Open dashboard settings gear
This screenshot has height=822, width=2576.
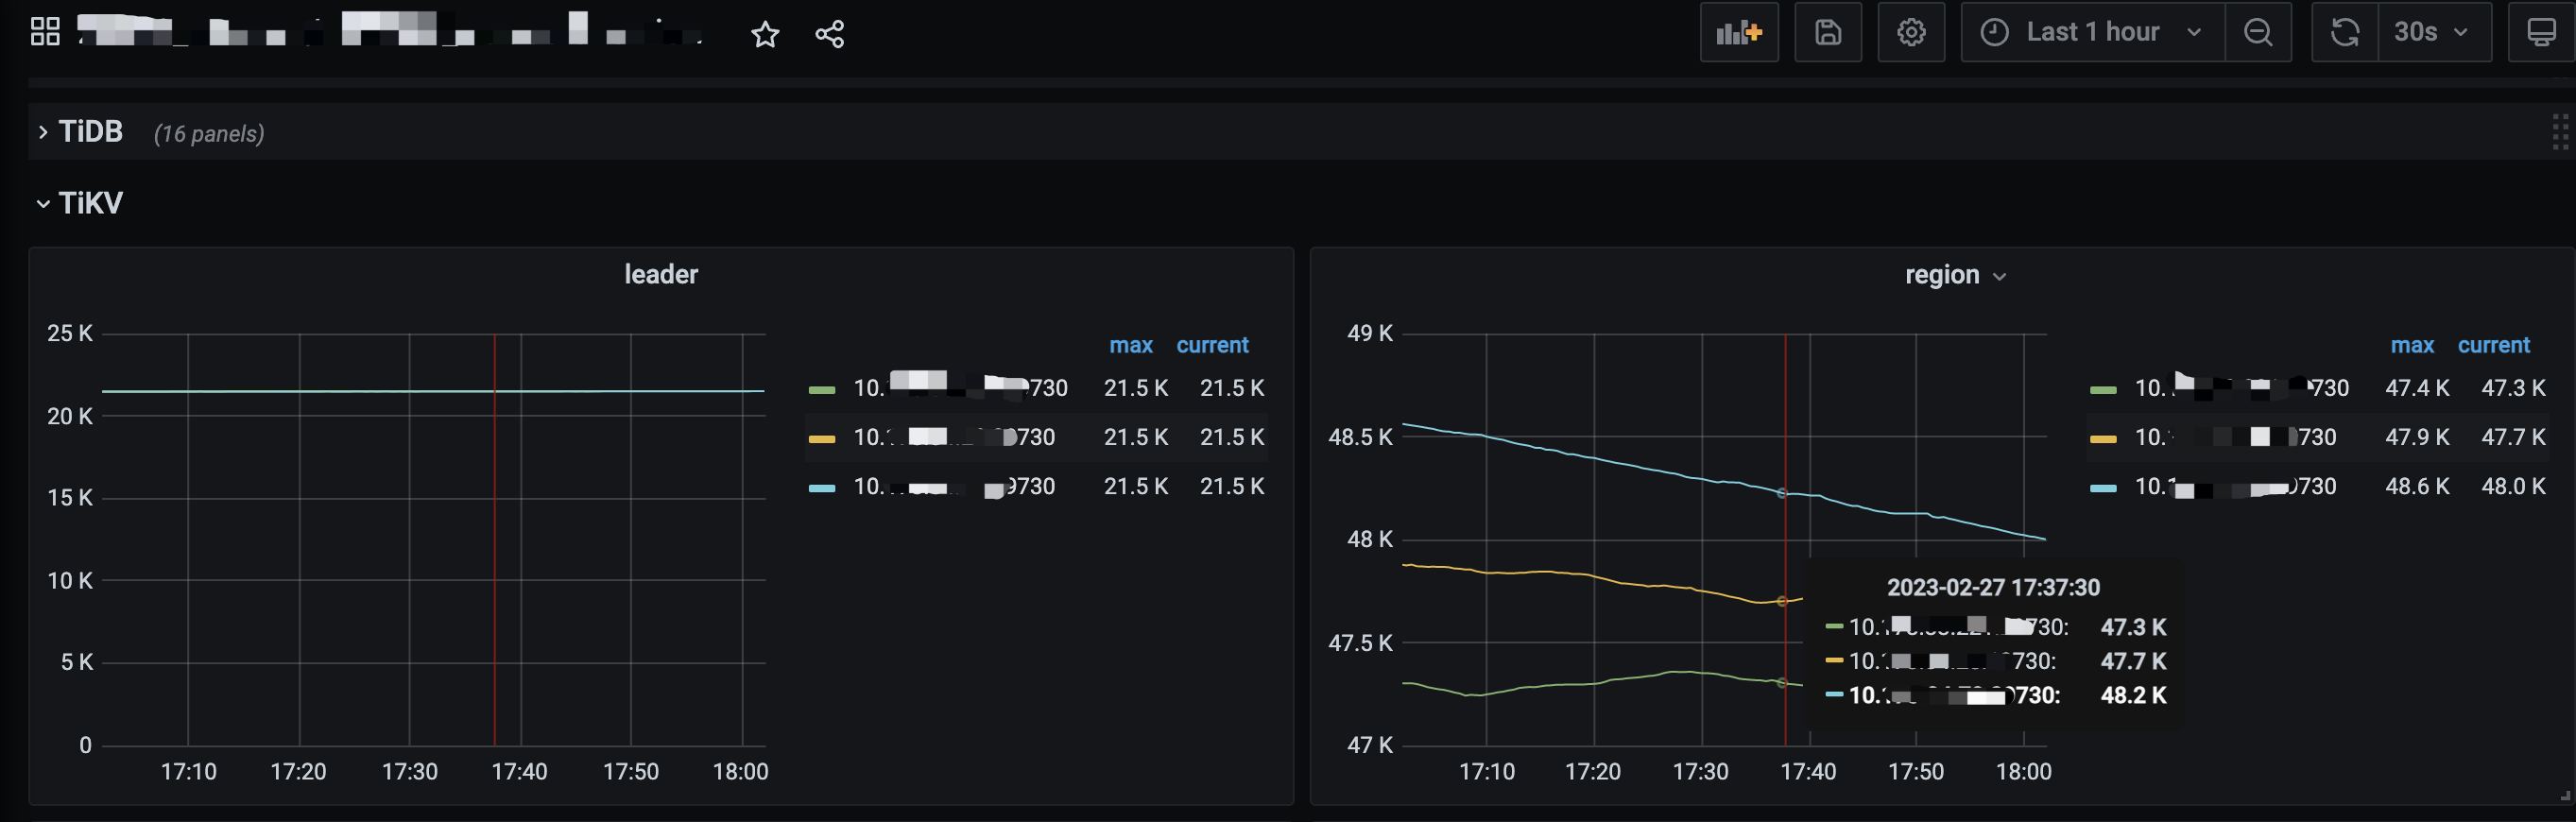[1911, 32]
